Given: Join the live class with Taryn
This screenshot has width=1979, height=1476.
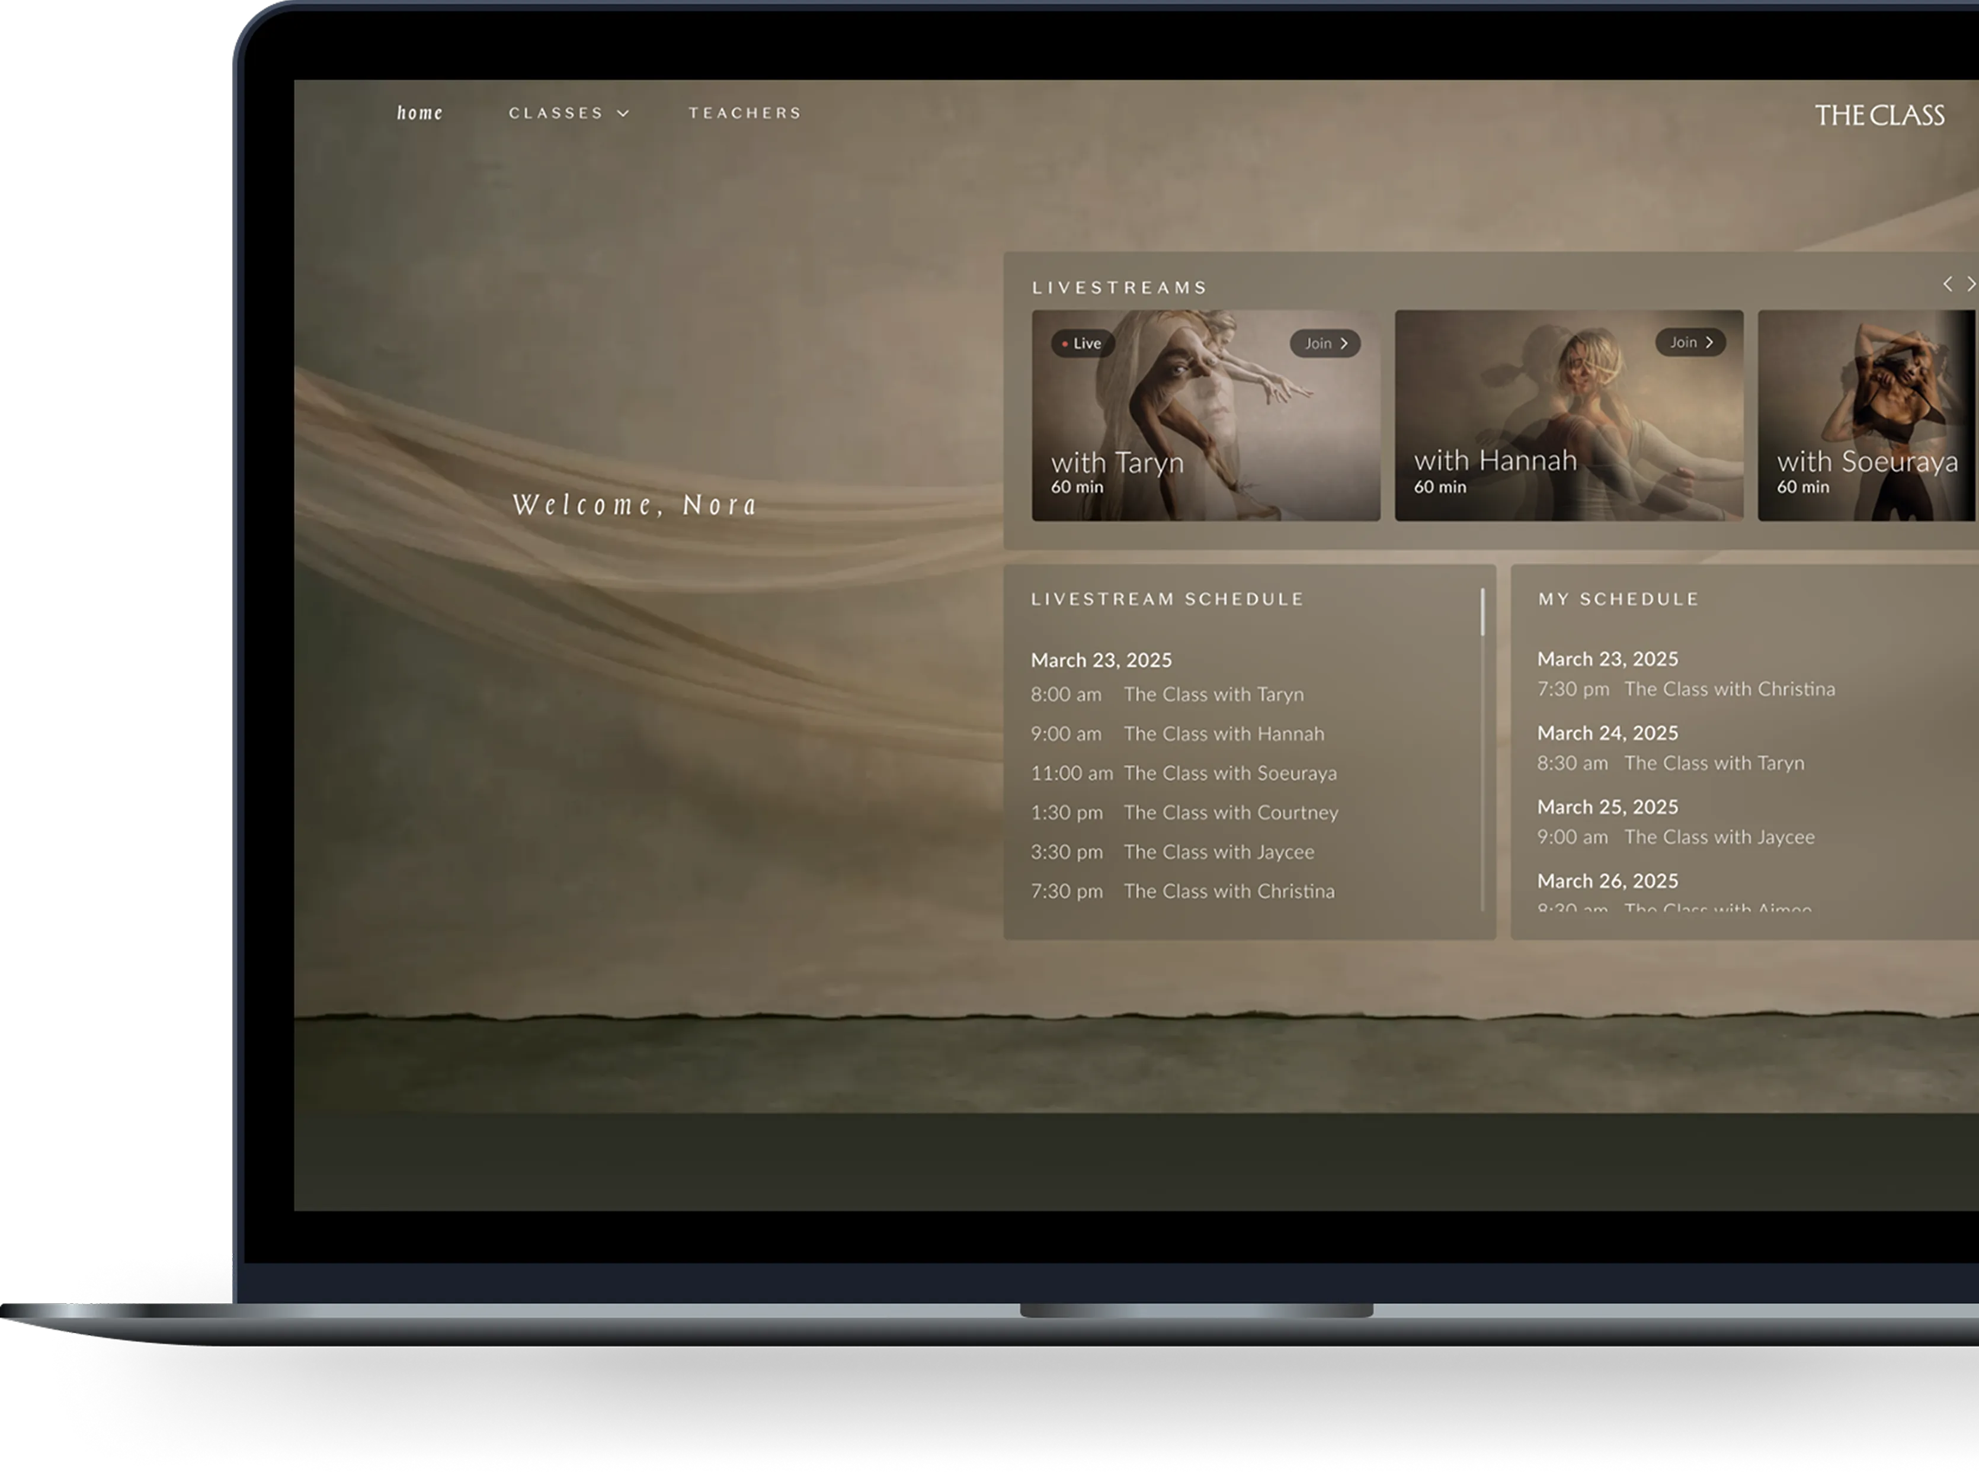Looking at the screenshot, I should [1325, 343].
